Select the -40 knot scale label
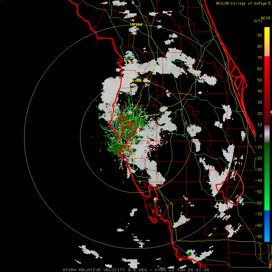The height and width of the screenshot is (272, 272). pos(258,181)
